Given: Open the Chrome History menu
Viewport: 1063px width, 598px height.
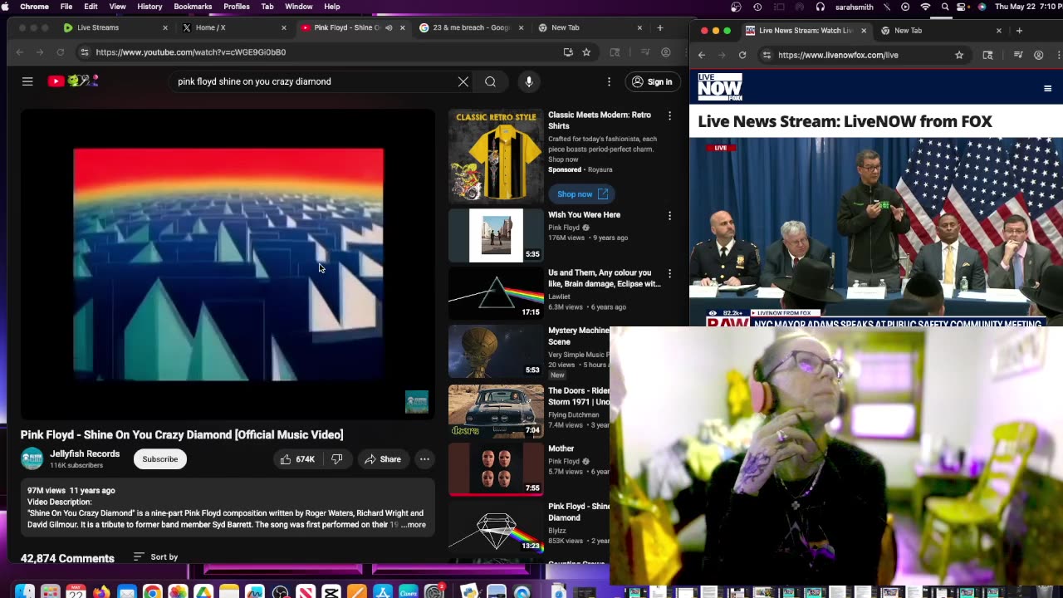Looking at the screenshot, I should point(149,7).
